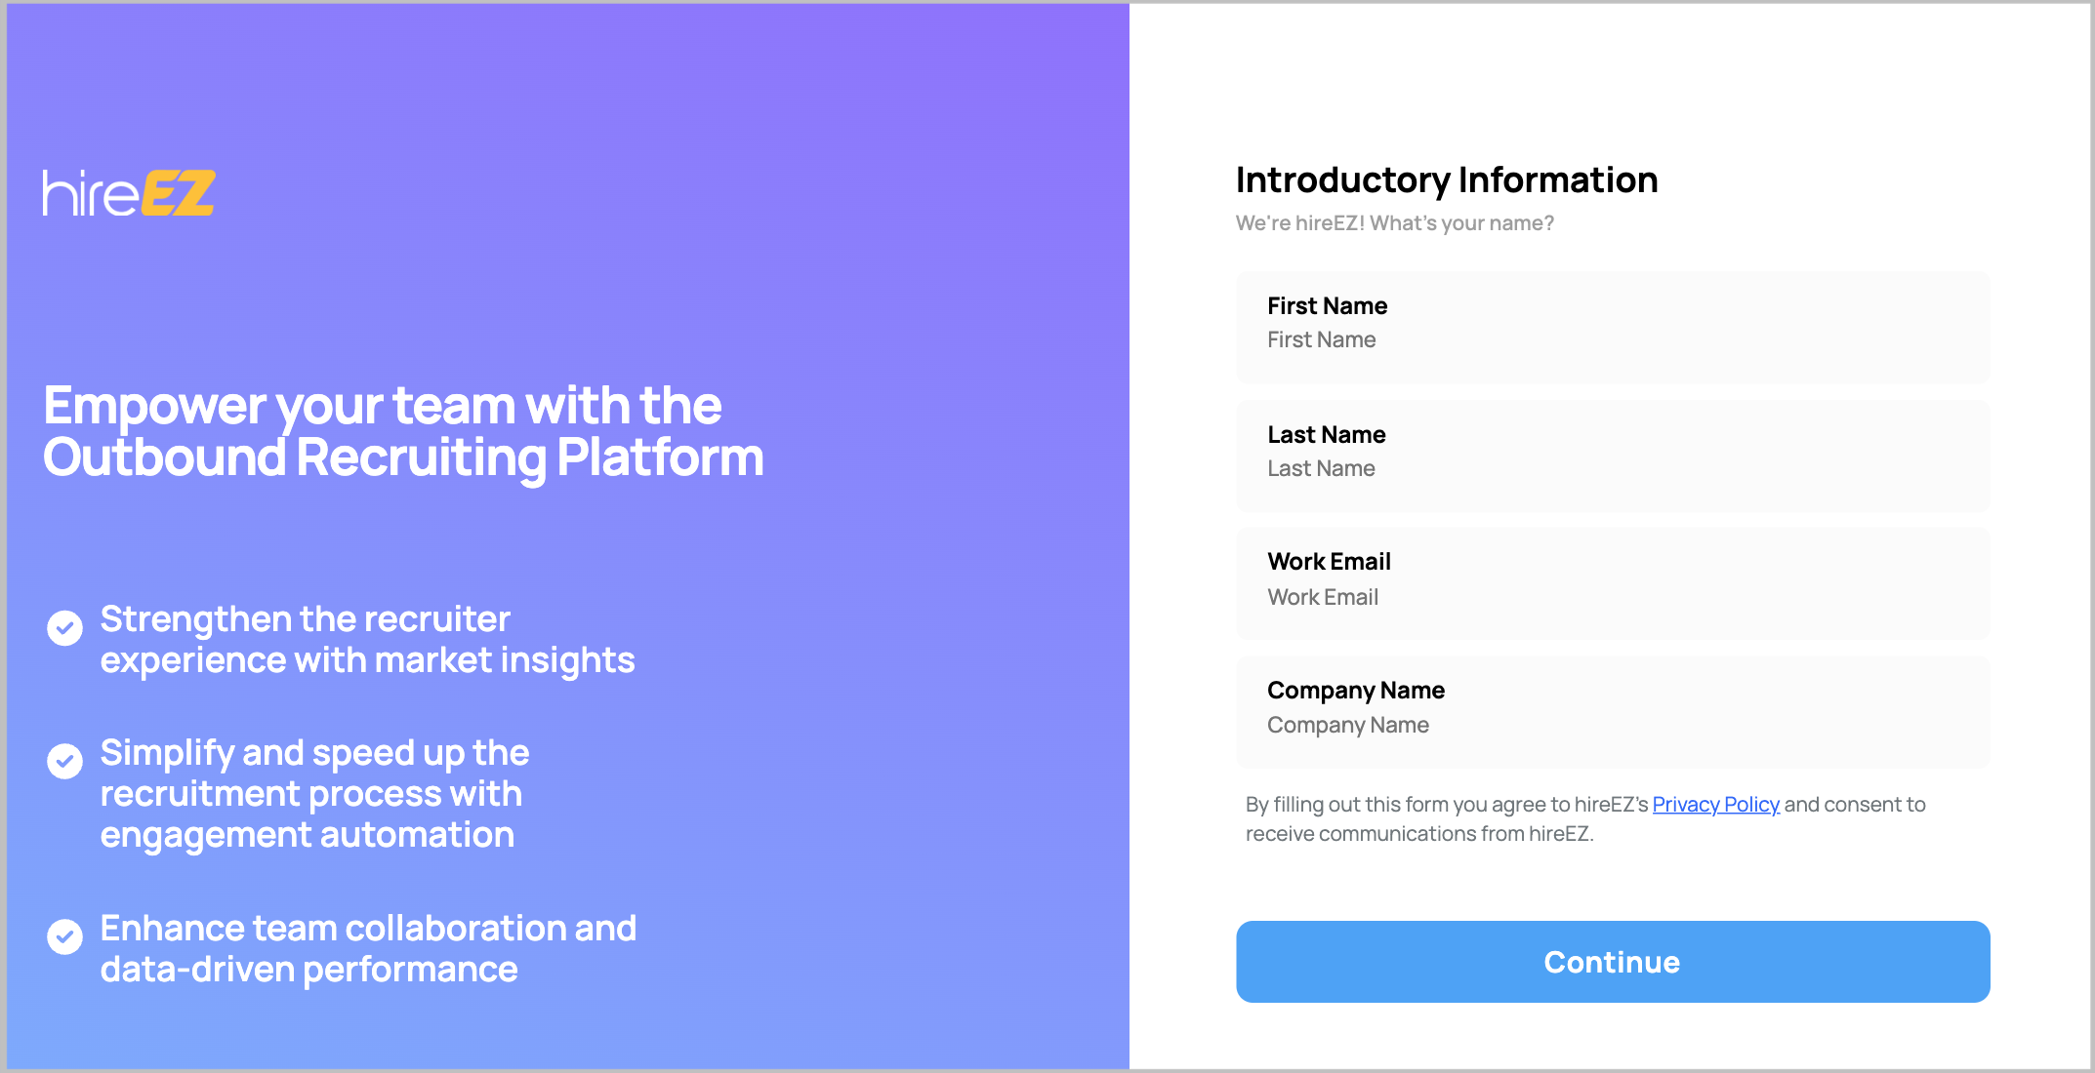Screen dimensions: 2095x1073
Task: Click the Work Email field label
Action: coord(1329,561)
